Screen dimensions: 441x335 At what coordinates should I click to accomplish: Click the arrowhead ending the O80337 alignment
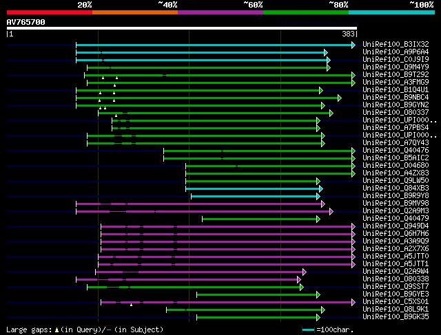331,114
